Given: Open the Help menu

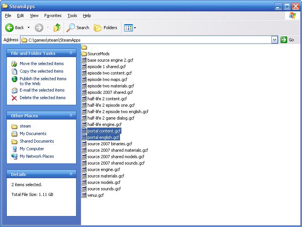Looking at the screenshot, I should (87, 16).
